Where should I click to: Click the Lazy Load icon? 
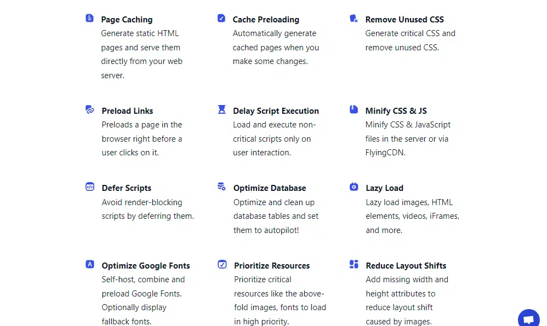coord(354,187)
